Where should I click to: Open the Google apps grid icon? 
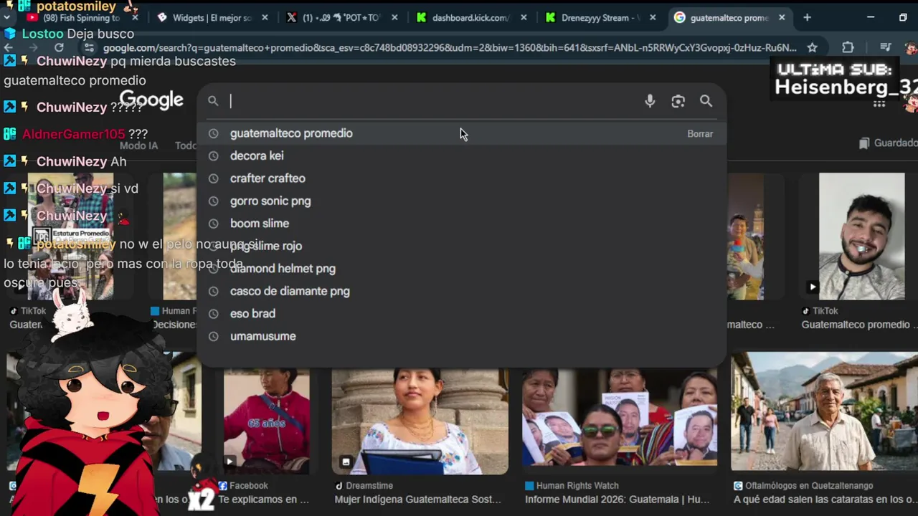tap(879, 103)
